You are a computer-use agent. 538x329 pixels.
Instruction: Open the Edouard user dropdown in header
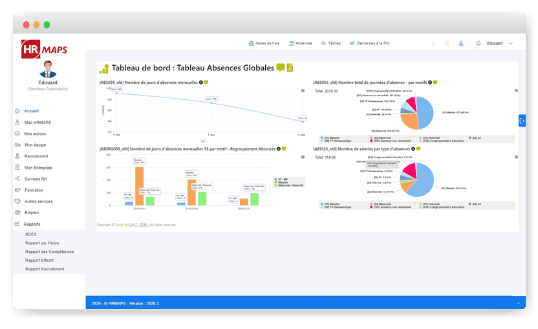click(x=500, y=43)
